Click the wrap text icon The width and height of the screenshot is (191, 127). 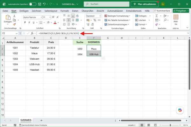pos(77,16)
